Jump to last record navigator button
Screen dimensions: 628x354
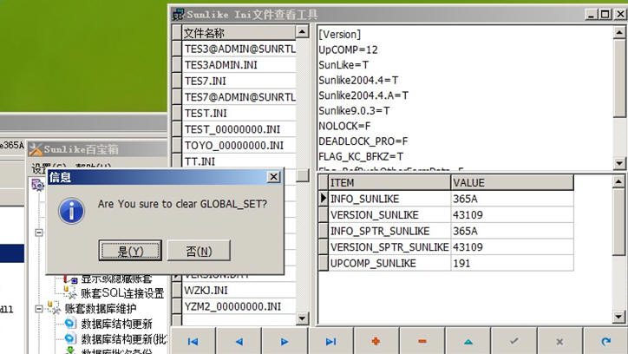[330, 341]
